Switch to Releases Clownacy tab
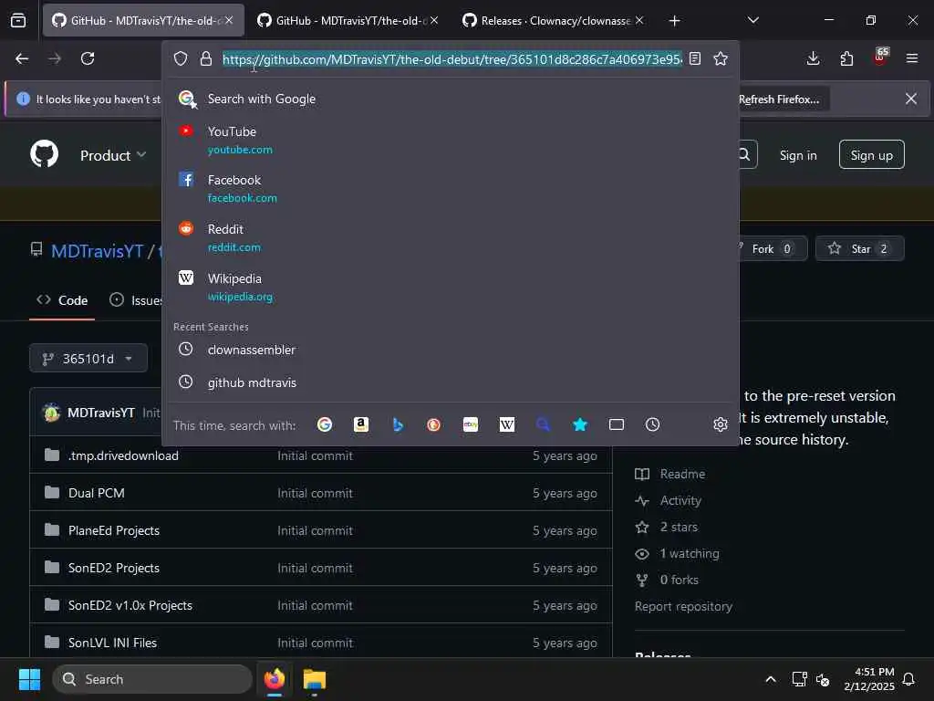 point(554,21)
